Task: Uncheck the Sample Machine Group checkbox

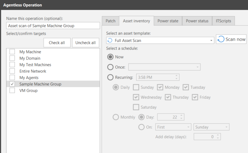Action: 12,84
